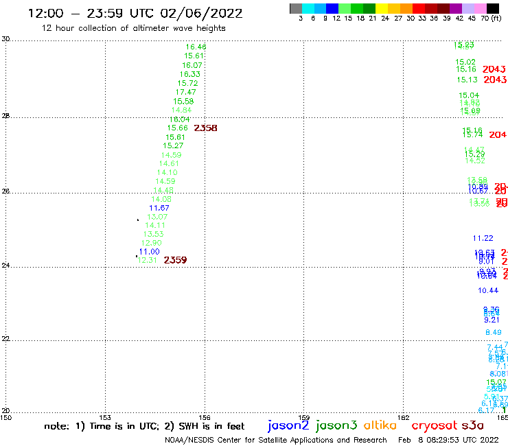Click the blue wave height value 10.44
The width and height of the screenshot is (508, 446).
point(488,290)
